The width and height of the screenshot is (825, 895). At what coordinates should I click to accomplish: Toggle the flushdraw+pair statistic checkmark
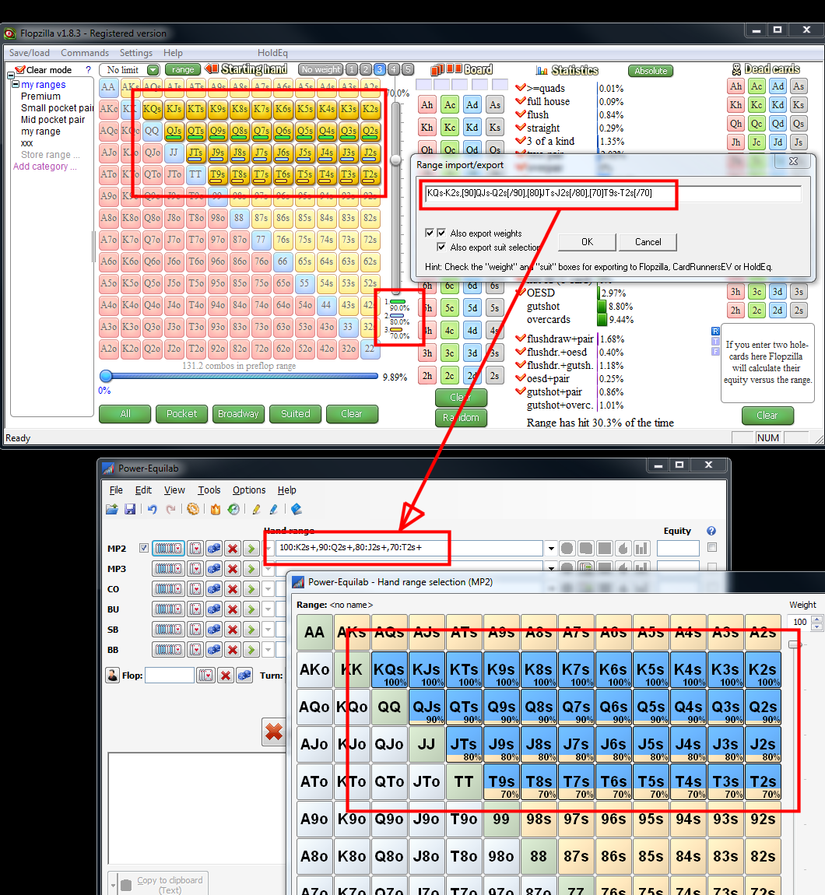(520, 339)
